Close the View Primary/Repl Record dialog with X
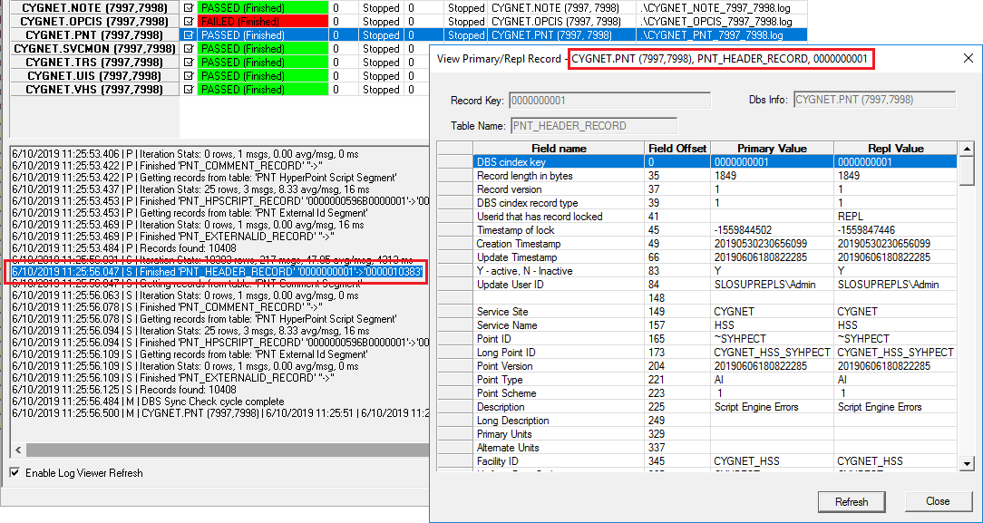 [x=968, y=58]
